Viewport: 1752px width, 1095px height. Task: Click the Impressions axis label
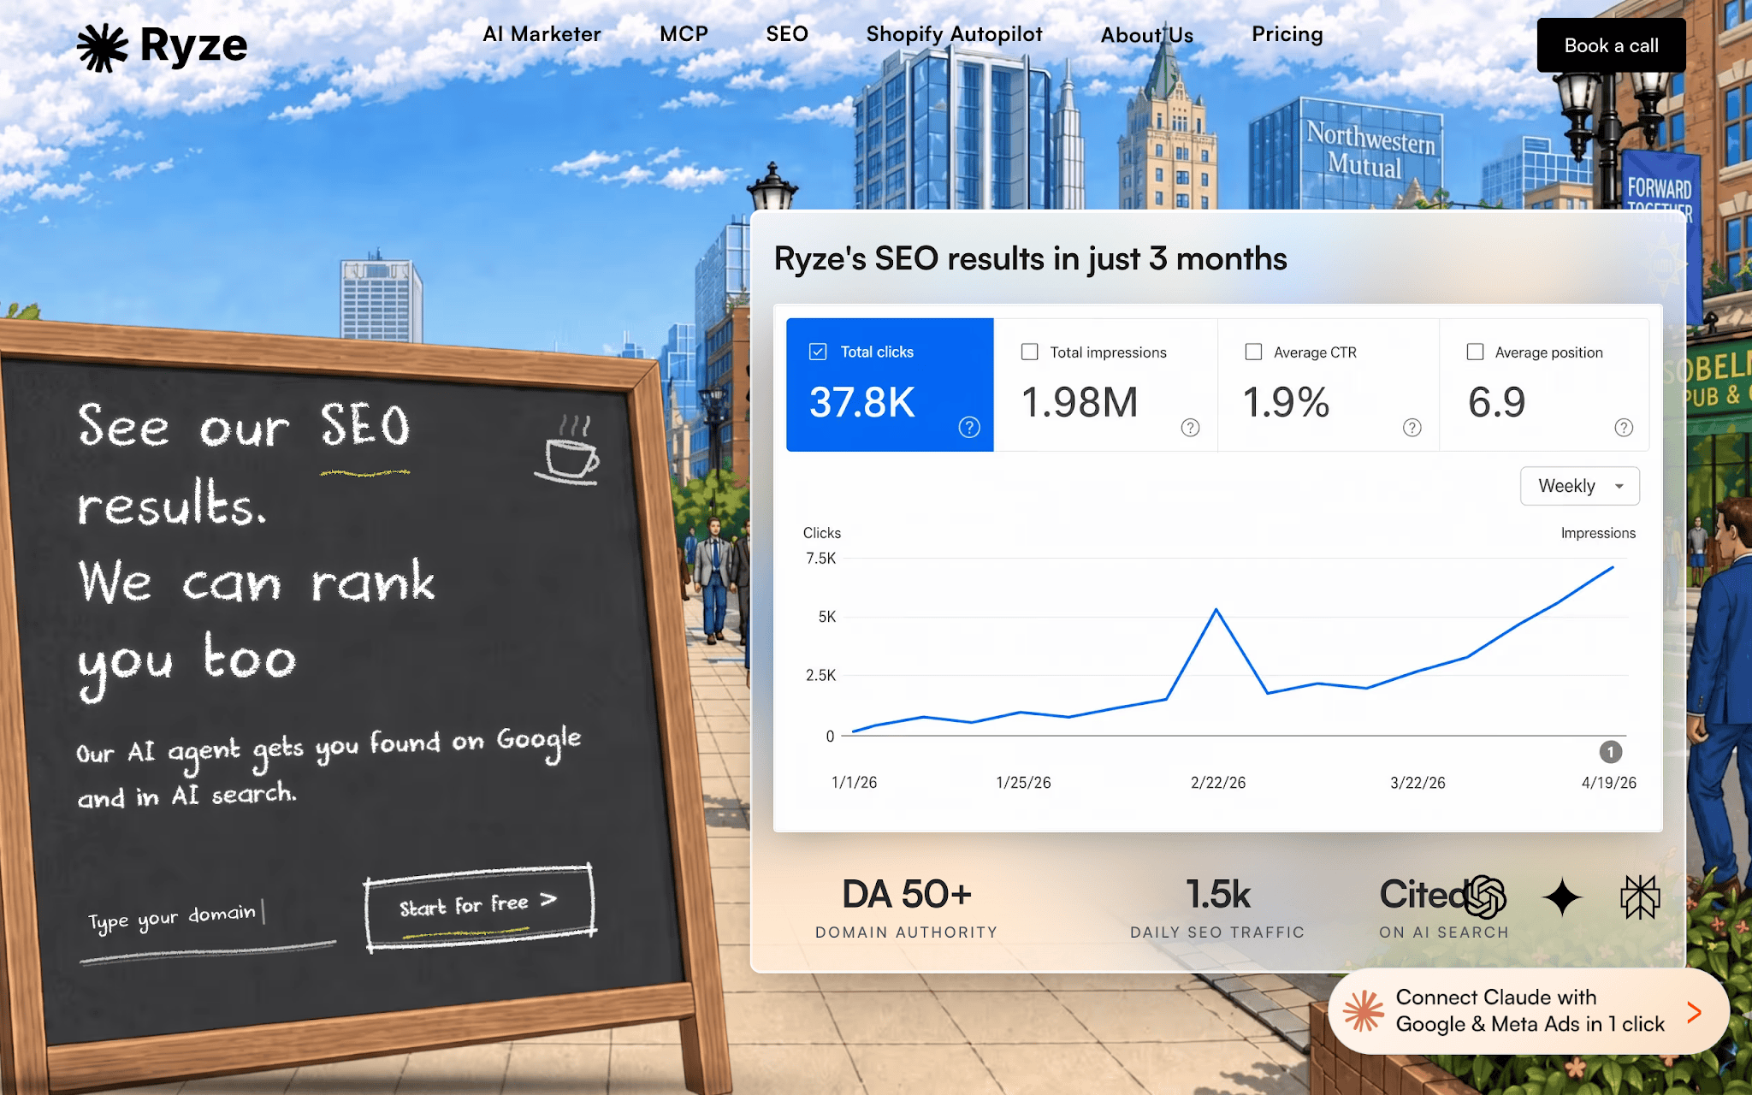[x=1598, y=533]
